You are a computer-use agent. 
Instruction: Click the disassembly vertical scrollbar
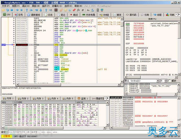[x=122, y=50]
